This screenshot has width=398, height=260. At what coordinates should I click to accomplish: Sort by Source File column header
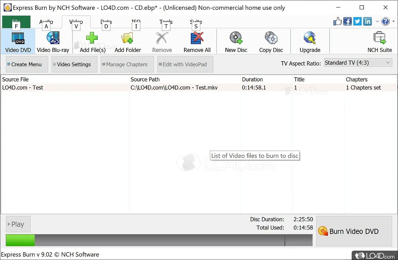[65, 80]
